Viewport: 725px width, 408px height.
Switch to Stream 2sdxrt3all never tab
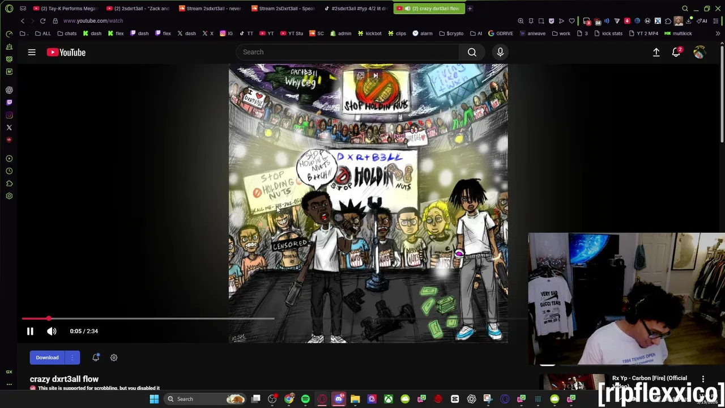[x=211, y=8]
